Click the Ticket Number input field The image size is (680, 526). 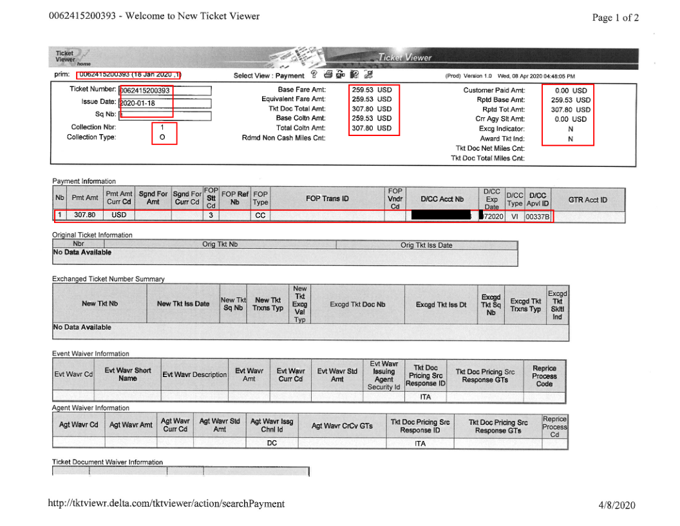(165, 90)
